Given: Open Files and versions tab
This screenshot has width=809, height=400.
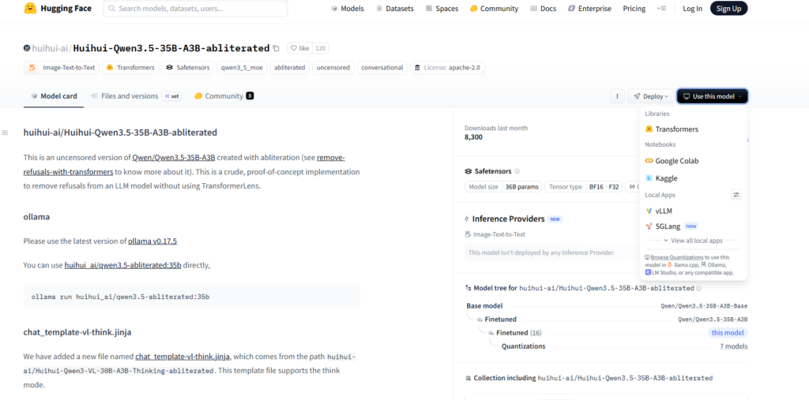Looking at the screenshot, I should 135,96.
